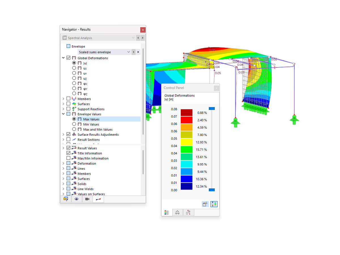This screenshot has width=340, height=255.
Task: Click the Surfaces rainbow result icon
Action: 74,104
